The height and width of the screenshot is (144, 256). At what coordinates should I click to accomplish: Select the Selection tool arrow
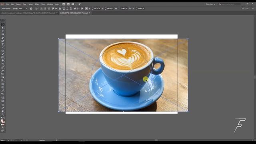pos(3,25)
